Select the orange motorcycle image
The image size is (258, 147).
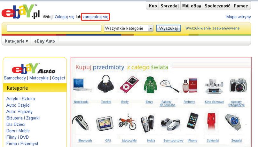127,122
